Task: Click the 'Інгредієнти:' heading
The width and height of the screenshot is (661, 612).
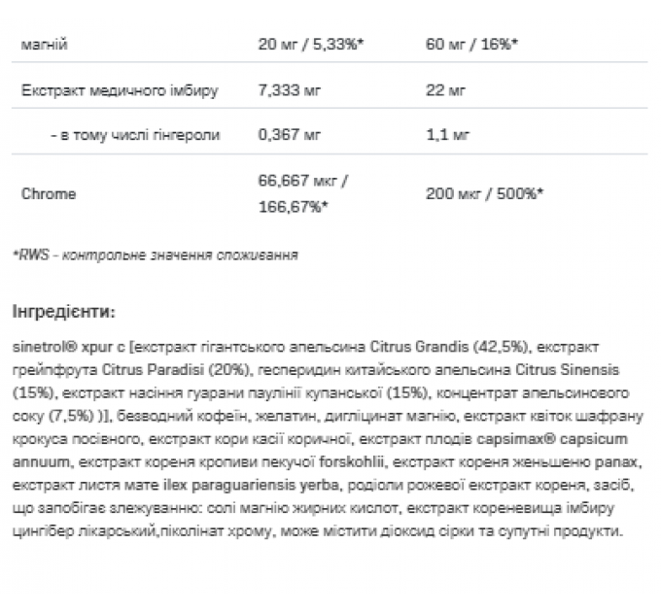Action: pos(63,312)
